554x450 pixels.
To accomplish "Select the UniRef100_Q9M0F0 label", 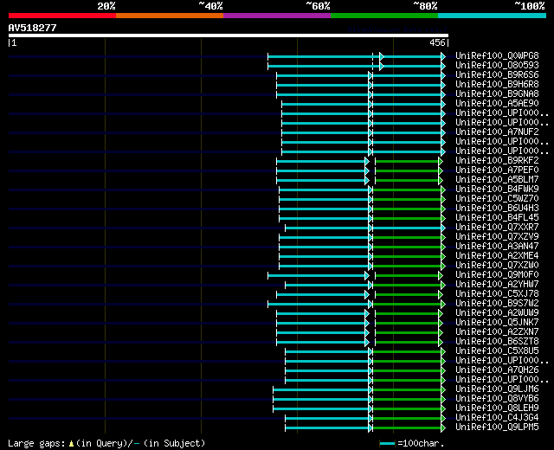I will pyautogui.click(x=497, y=275).
